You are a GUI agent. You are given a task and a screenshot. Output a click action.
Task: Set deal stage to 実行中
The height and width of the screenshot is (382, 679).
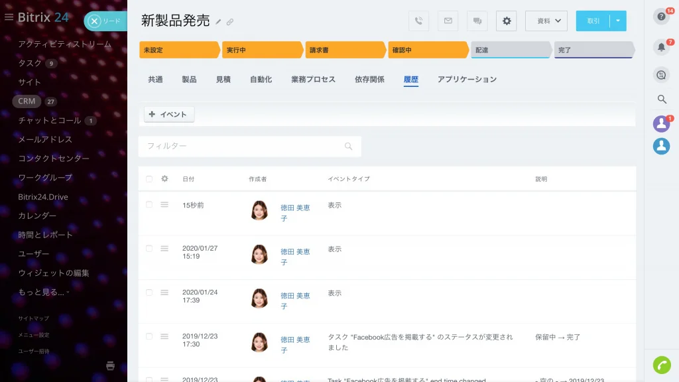262,50
